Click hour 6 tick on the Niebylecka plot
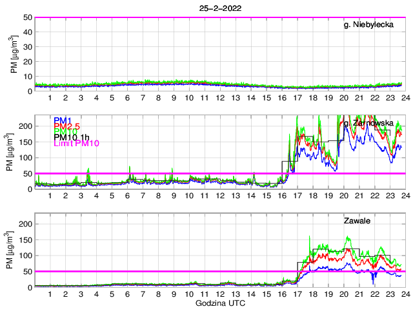Viewport: 413px width, 309px height. (127, 97)
